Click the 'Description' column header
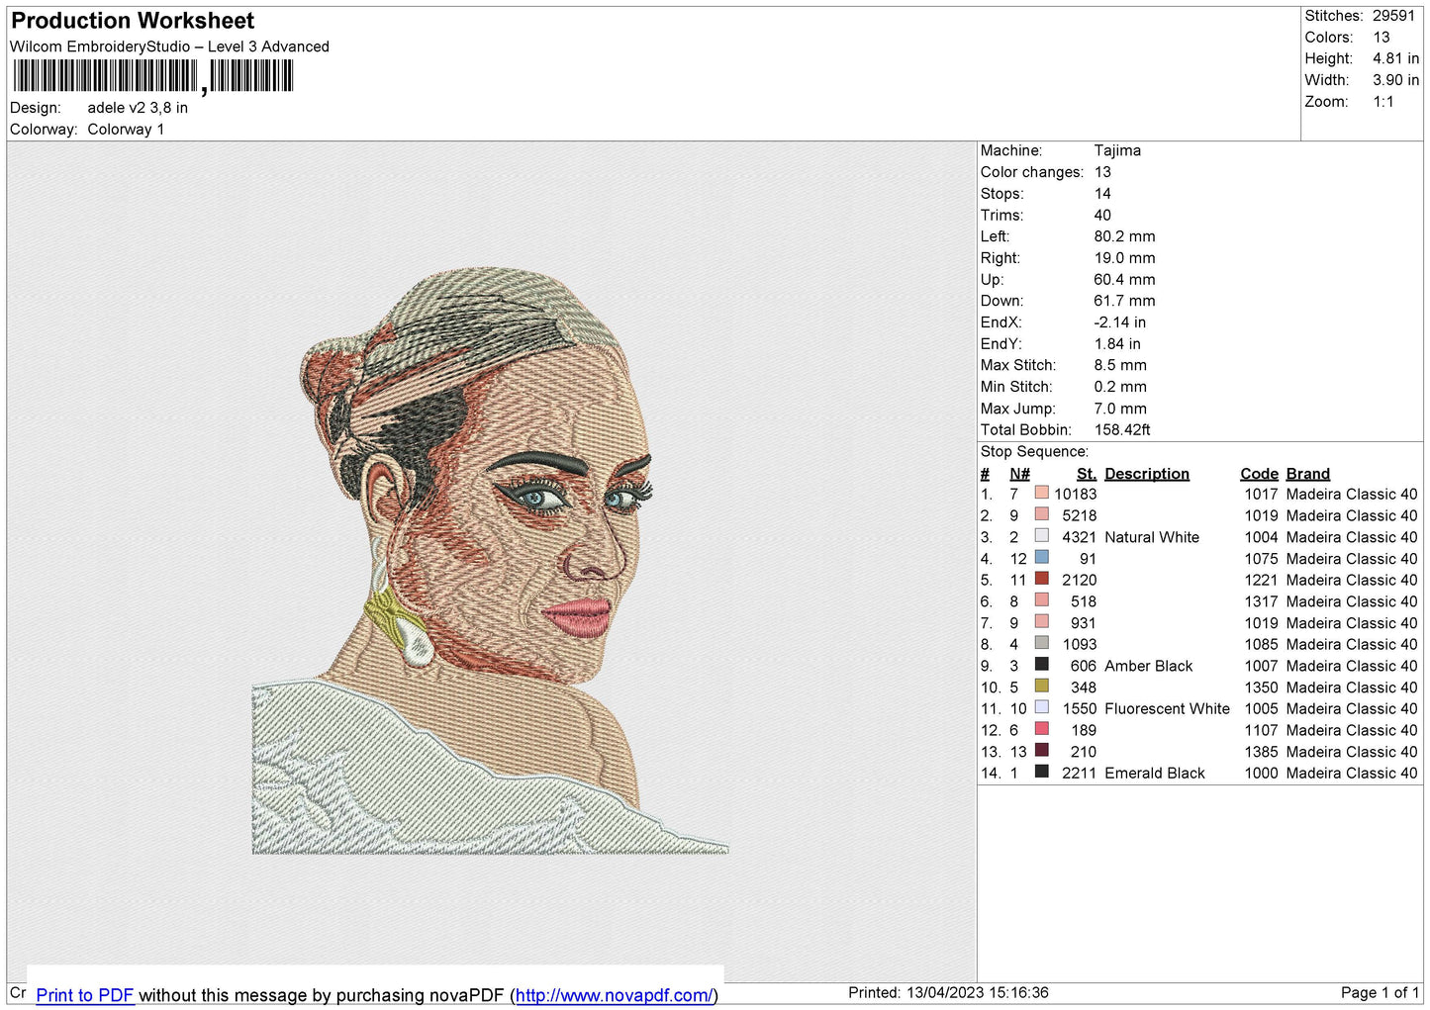The width and height of the screenshot is (1430, 1010). coord(1147,474)
